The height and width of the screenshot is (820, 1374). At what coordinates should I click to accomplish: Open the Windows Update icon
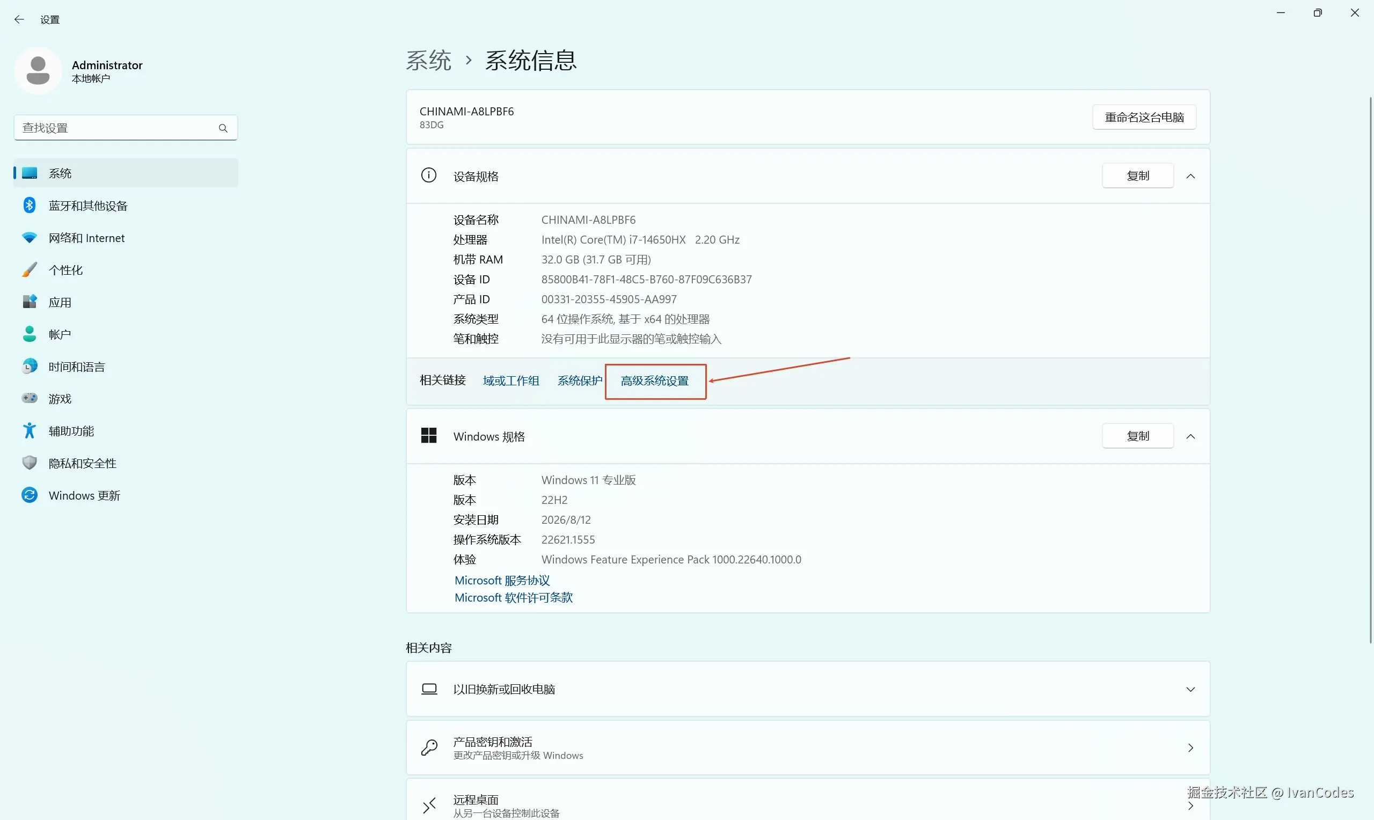[30, 495]
